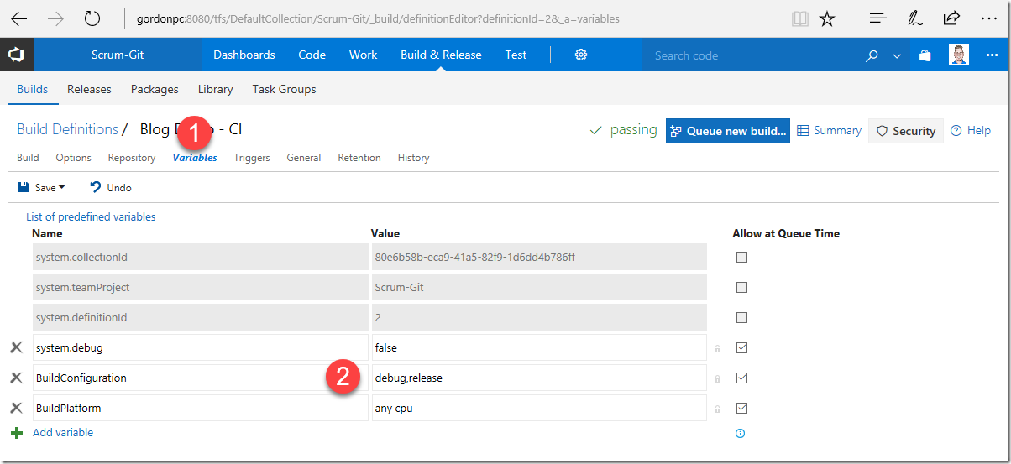The height and width of the screenshot is (464, 1011).
Task: Open the Build definition tab
Action: pos(28,158)
